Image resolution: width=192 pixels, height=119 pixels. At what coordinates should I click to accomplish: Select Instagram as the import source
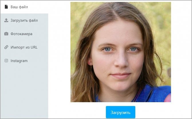24,60
